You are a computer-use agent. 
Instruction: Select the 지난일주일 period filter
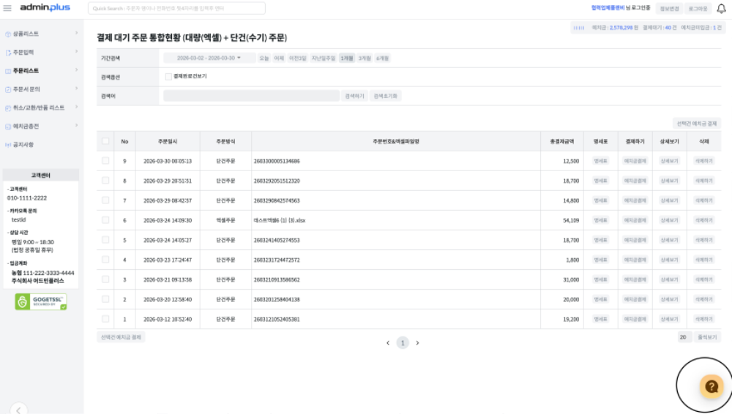coord(324,59)
